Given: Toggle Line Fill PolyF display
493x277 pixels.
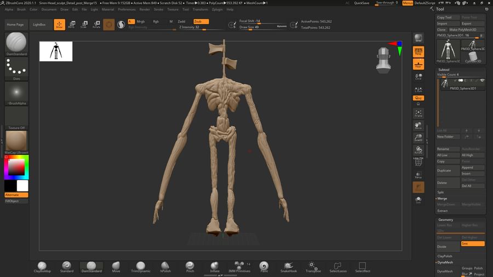Looking at the screenshot, I should click(418, 161).
